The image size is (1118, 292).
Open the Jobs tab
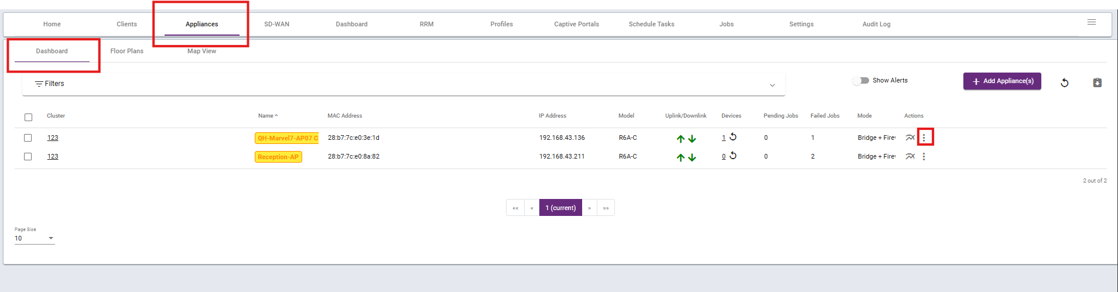point(727,24)
